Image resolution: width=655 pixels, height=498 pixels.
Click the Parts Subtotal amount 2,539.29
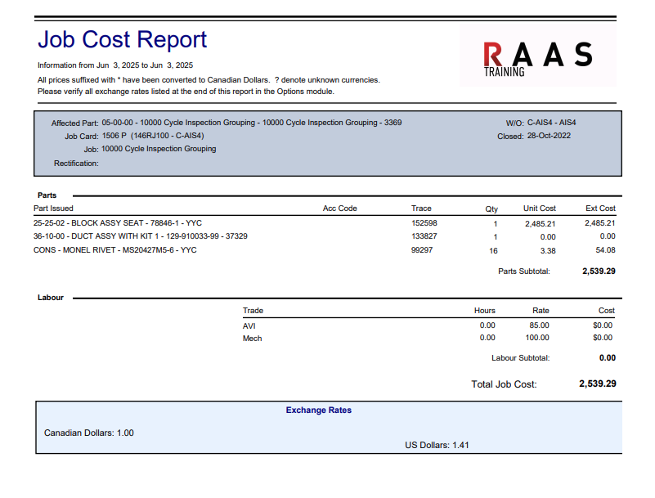599,271
